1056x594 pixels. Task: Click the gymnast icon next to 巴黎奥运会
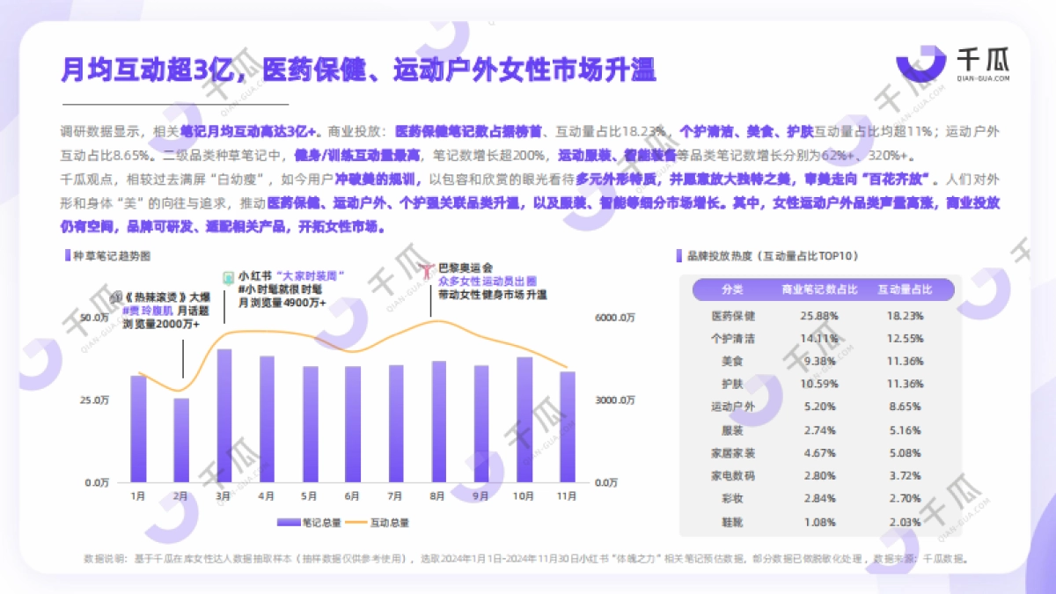point(424,268)
